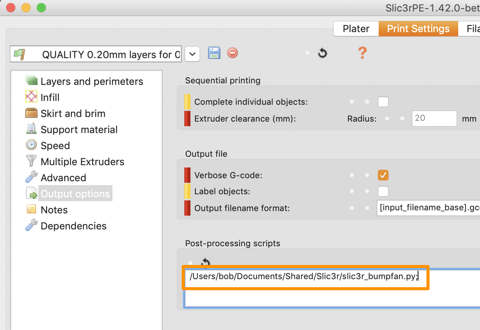Disable Verbose G-code output
This screenshot has width=480, height=330.
click(x=383, y=175)
